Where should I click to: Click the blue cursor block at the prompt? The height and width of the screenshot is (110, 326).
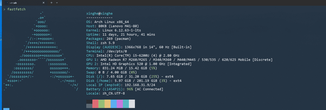coord(6,109)
